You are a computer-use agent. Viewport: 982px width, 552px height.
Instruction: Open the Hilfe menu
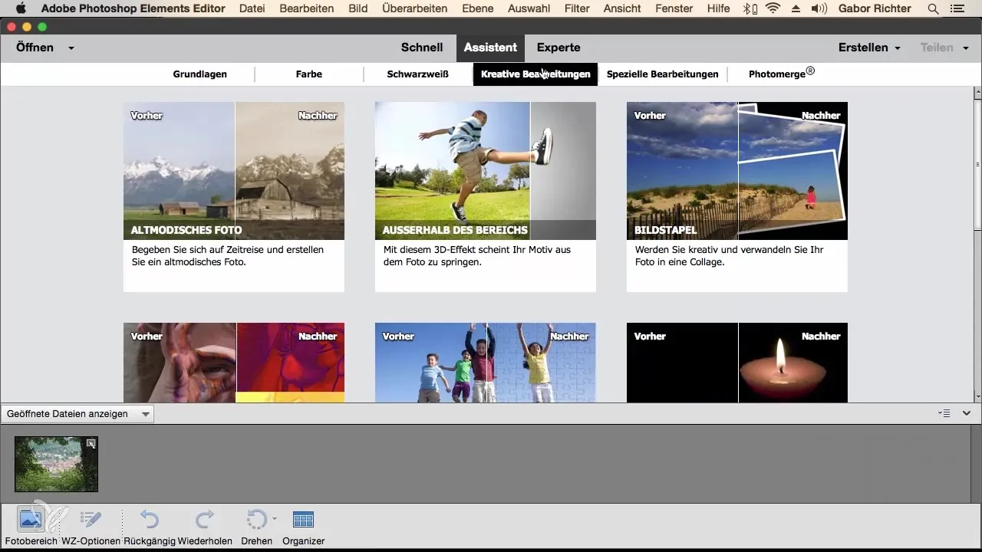[719, 8]
